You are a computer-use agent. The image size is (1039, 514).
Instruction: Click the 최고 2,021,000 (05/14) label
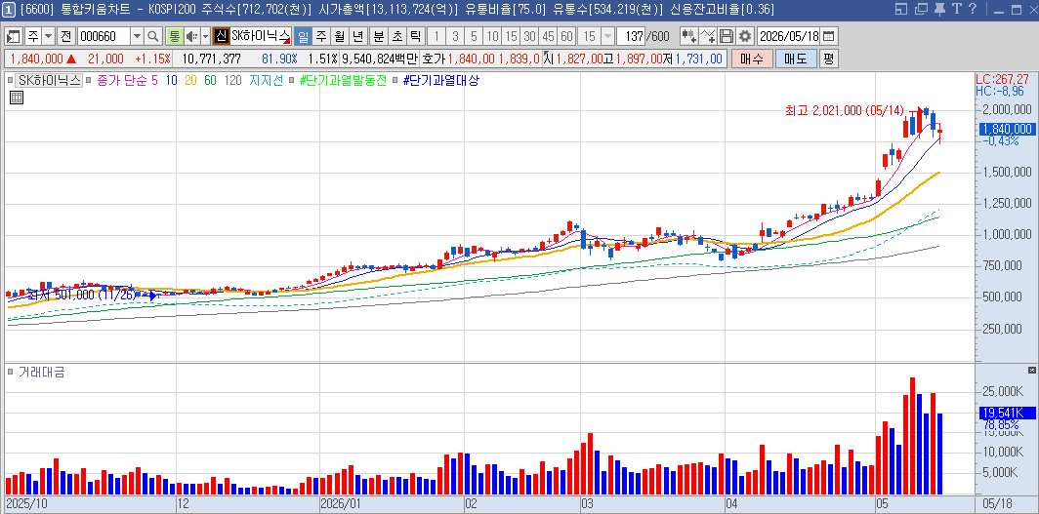point(844,110)
